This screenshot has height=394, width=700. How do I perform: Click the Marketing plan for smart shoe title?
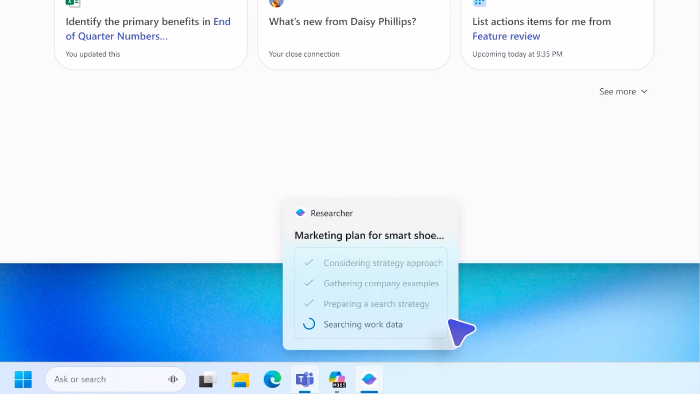[x=369, y=235]
